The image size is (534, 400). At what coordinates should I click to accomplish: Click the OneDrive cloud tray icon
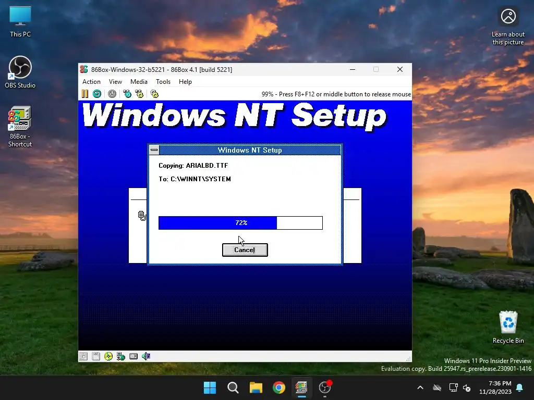437,387
